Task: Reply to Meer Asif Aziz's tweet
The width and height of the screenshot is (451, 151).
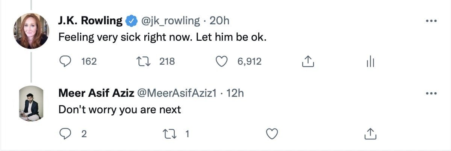Action: tap(67, 133)
